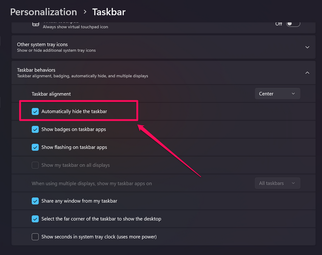Click the multiple displays taskbar apps label

pyautogui.click(x=91, y=183)
